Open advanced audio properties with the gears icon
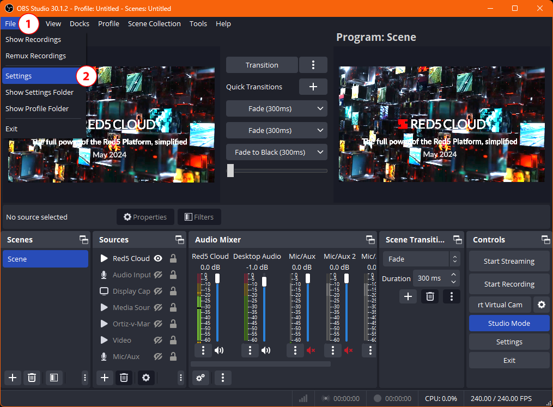The height and width of the screenshot is (407, 553). click(200, 378)
